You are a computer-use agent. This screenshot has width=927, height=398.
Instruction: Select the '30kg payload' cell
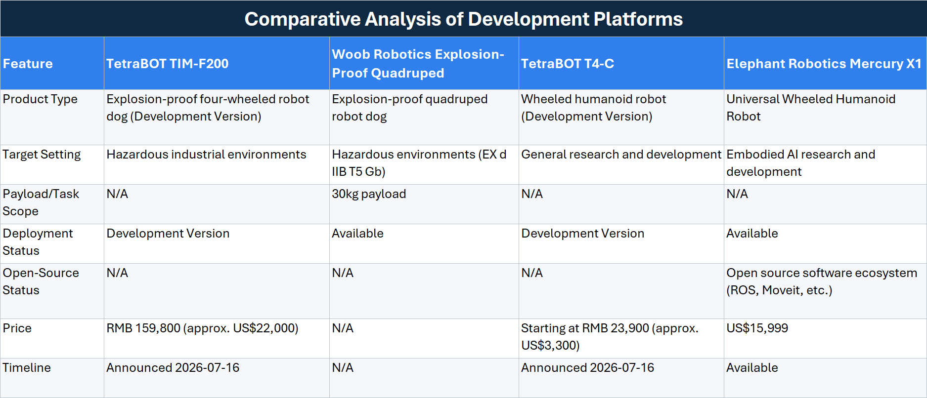coord(424,204)
